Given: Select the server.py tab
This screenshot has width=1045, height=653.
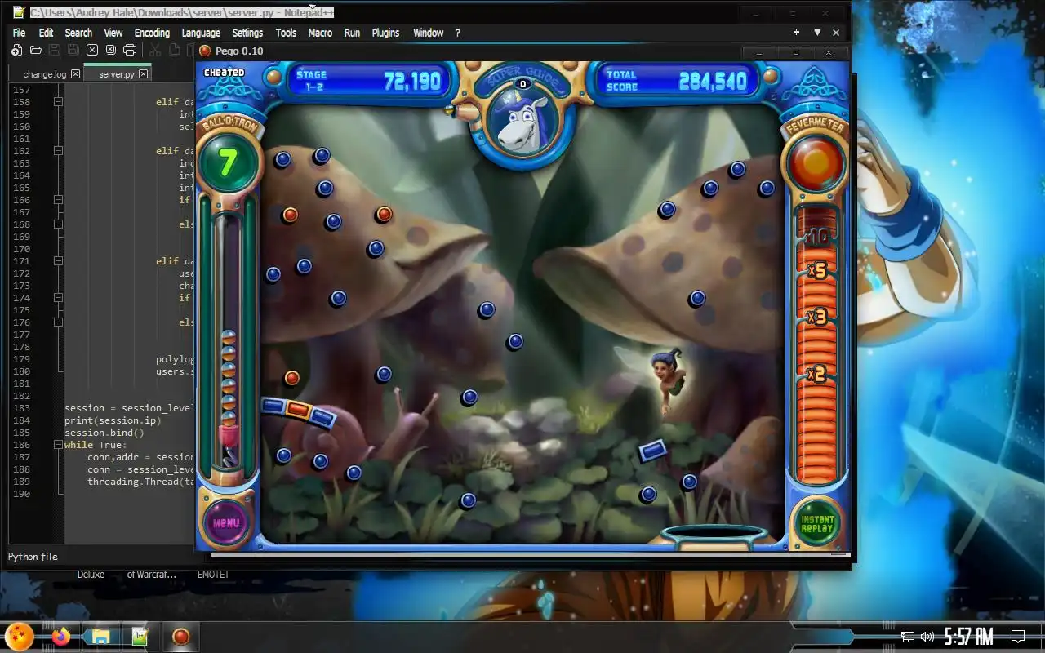Looking at the screenshot, I should click(118, 73).
